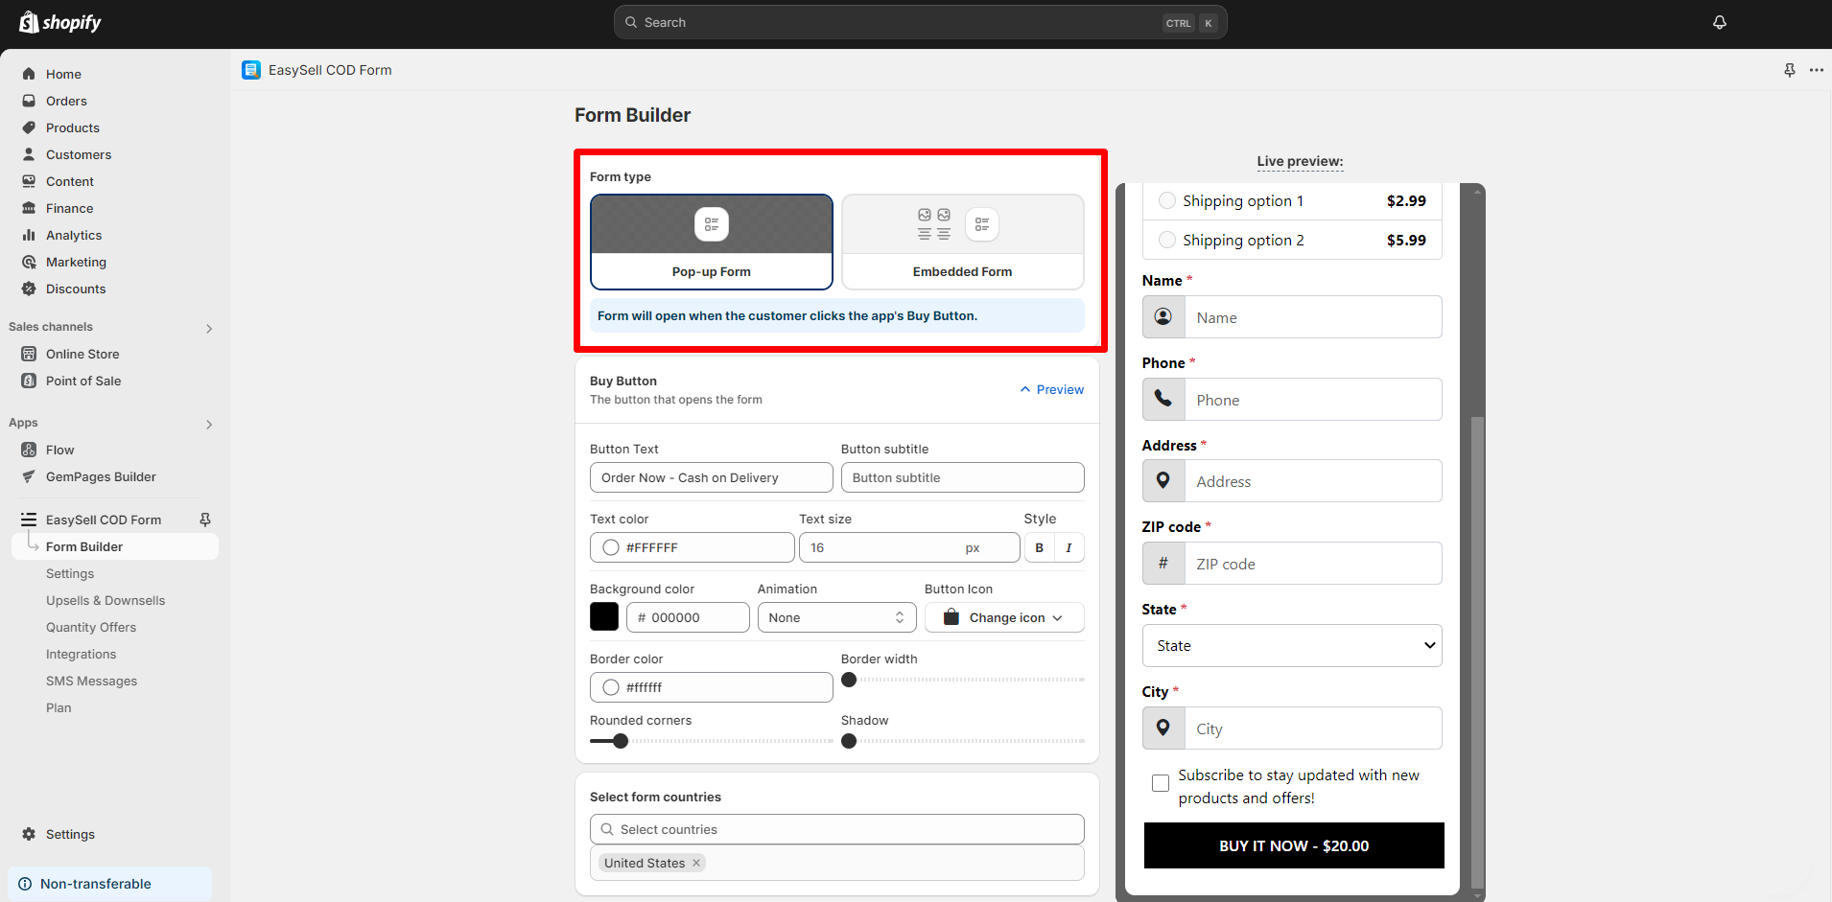1832x902 pixels.
Task: Check the subscribe to updates checkbox
Action: [1161, 783]
